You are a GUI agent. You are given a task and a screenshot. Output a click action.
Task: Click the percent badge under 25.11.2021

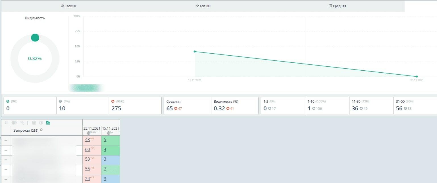(x=89, y=133)
